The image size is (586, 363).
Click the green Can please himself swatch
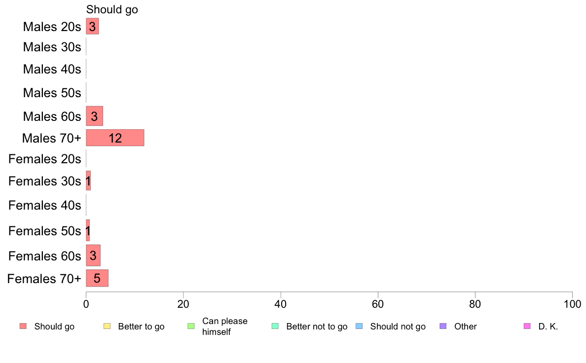click(191, 326)
